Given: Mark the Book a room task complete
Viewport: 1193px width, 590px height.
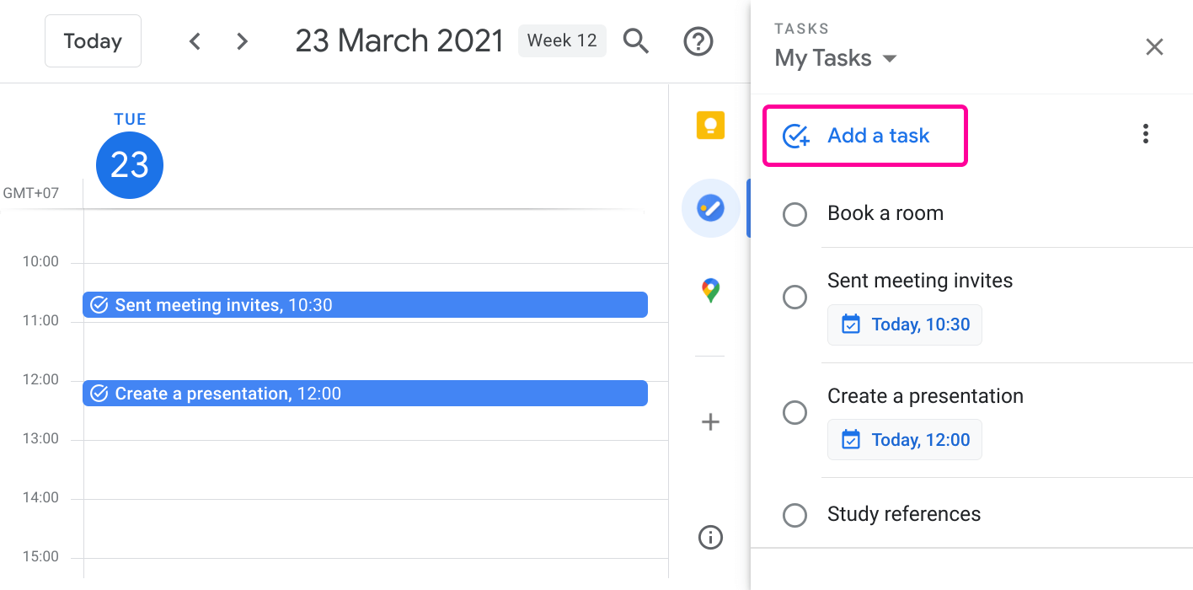Looking at the screenshot, I should coord(794,214).
